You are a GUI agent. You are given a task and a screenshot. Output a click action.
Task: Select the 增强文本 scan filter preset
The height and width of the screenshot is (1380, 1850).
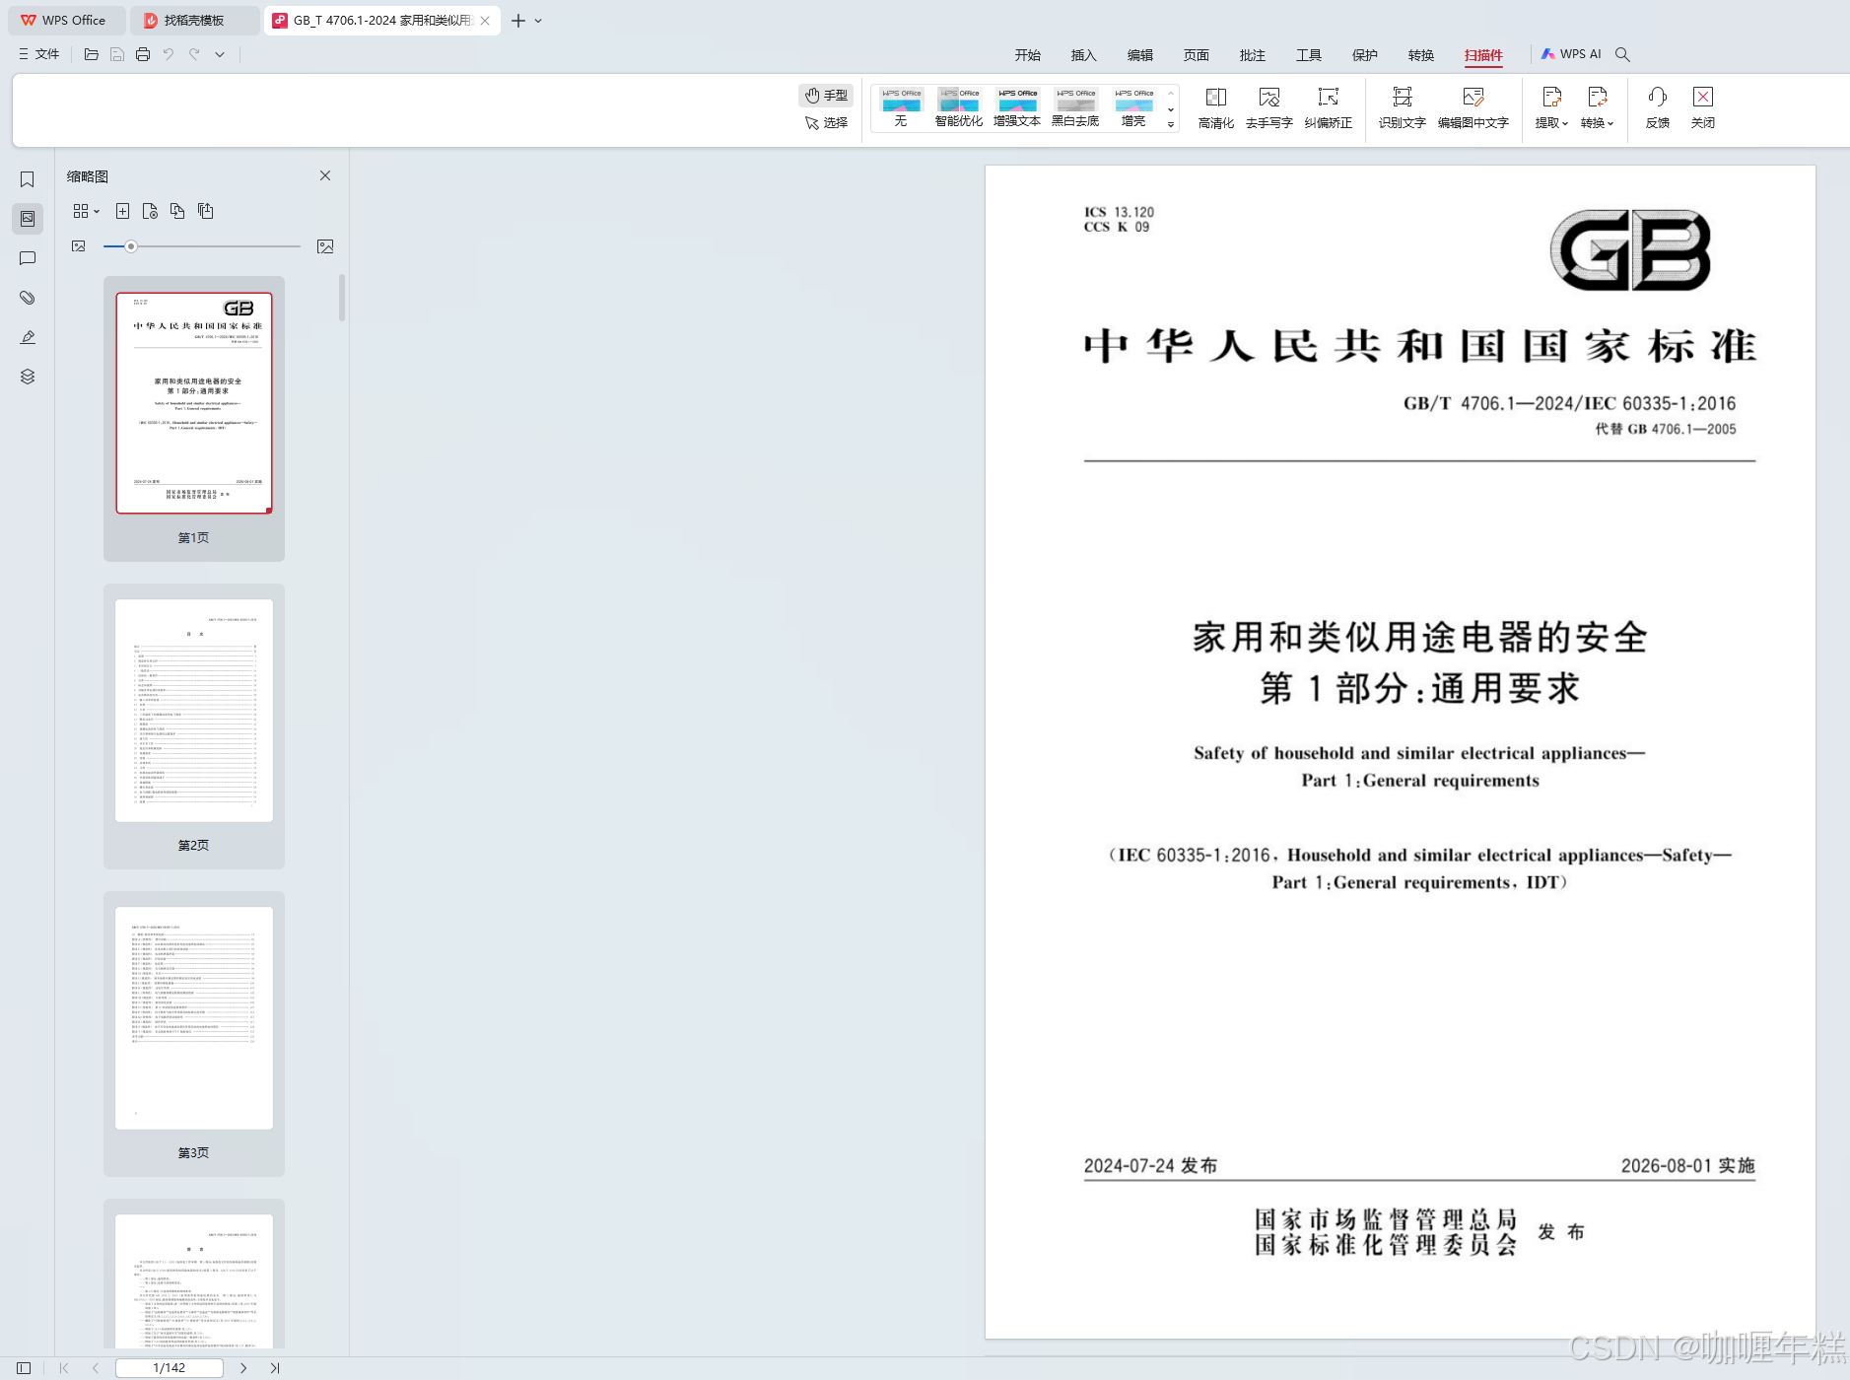(x=1017, y=107)
